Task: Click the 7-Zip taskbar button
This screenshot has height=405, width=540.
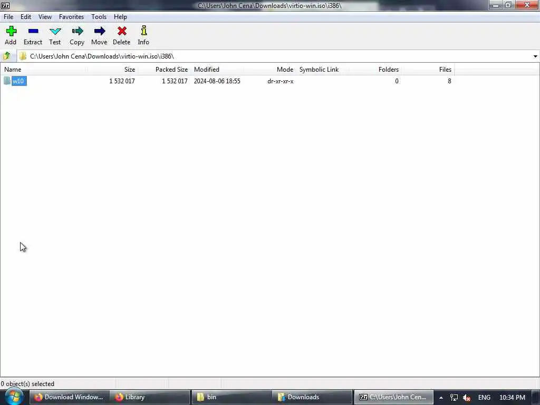Action: 393,397
